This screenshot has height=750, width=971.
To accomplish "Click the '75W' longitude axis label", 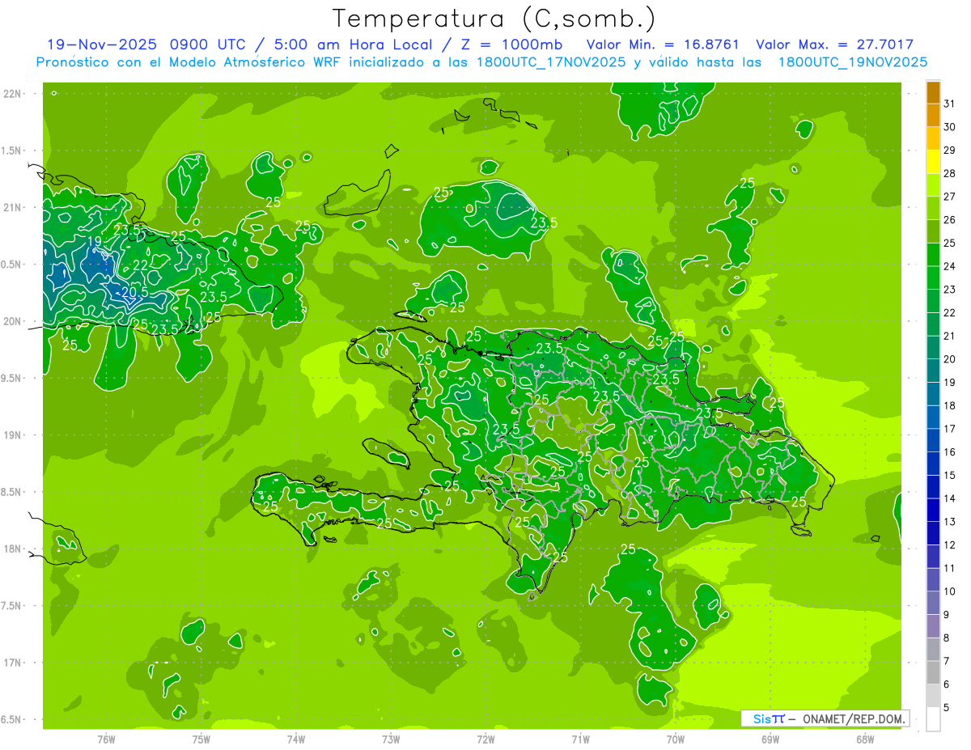I will pos(201,739).
